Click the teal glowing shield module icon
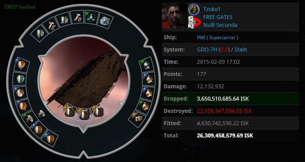 (20, 79)
